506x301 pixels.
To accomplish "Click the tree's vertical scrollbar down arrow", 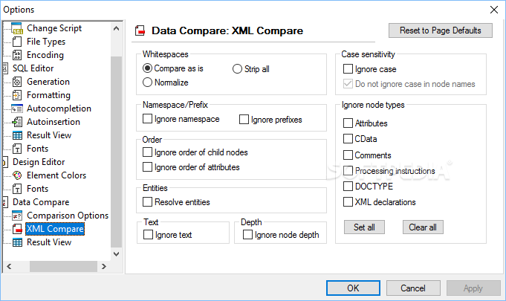I will click(117, 254).
